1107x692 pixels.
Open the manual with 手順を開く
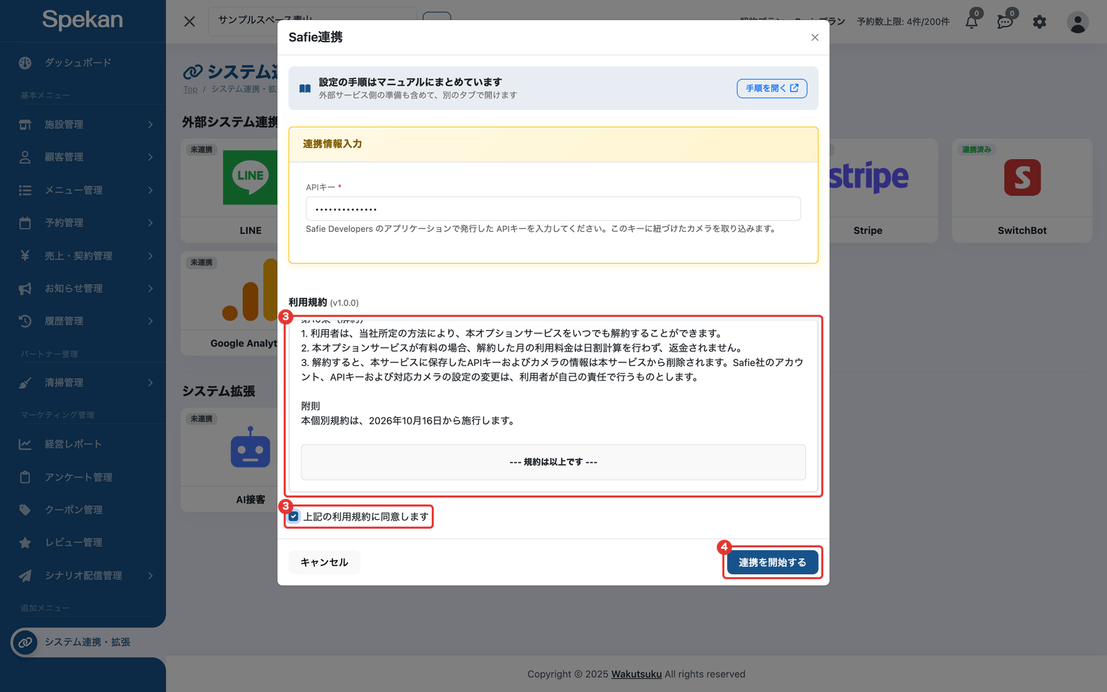coord(772,89)
